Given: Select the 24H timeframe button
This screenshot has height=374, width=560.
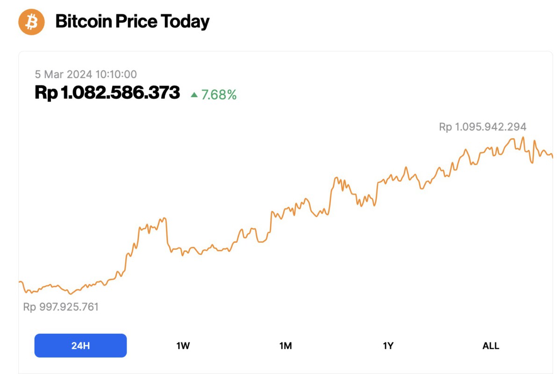Looking at the screenshot, I should click(x=80, y=345).
